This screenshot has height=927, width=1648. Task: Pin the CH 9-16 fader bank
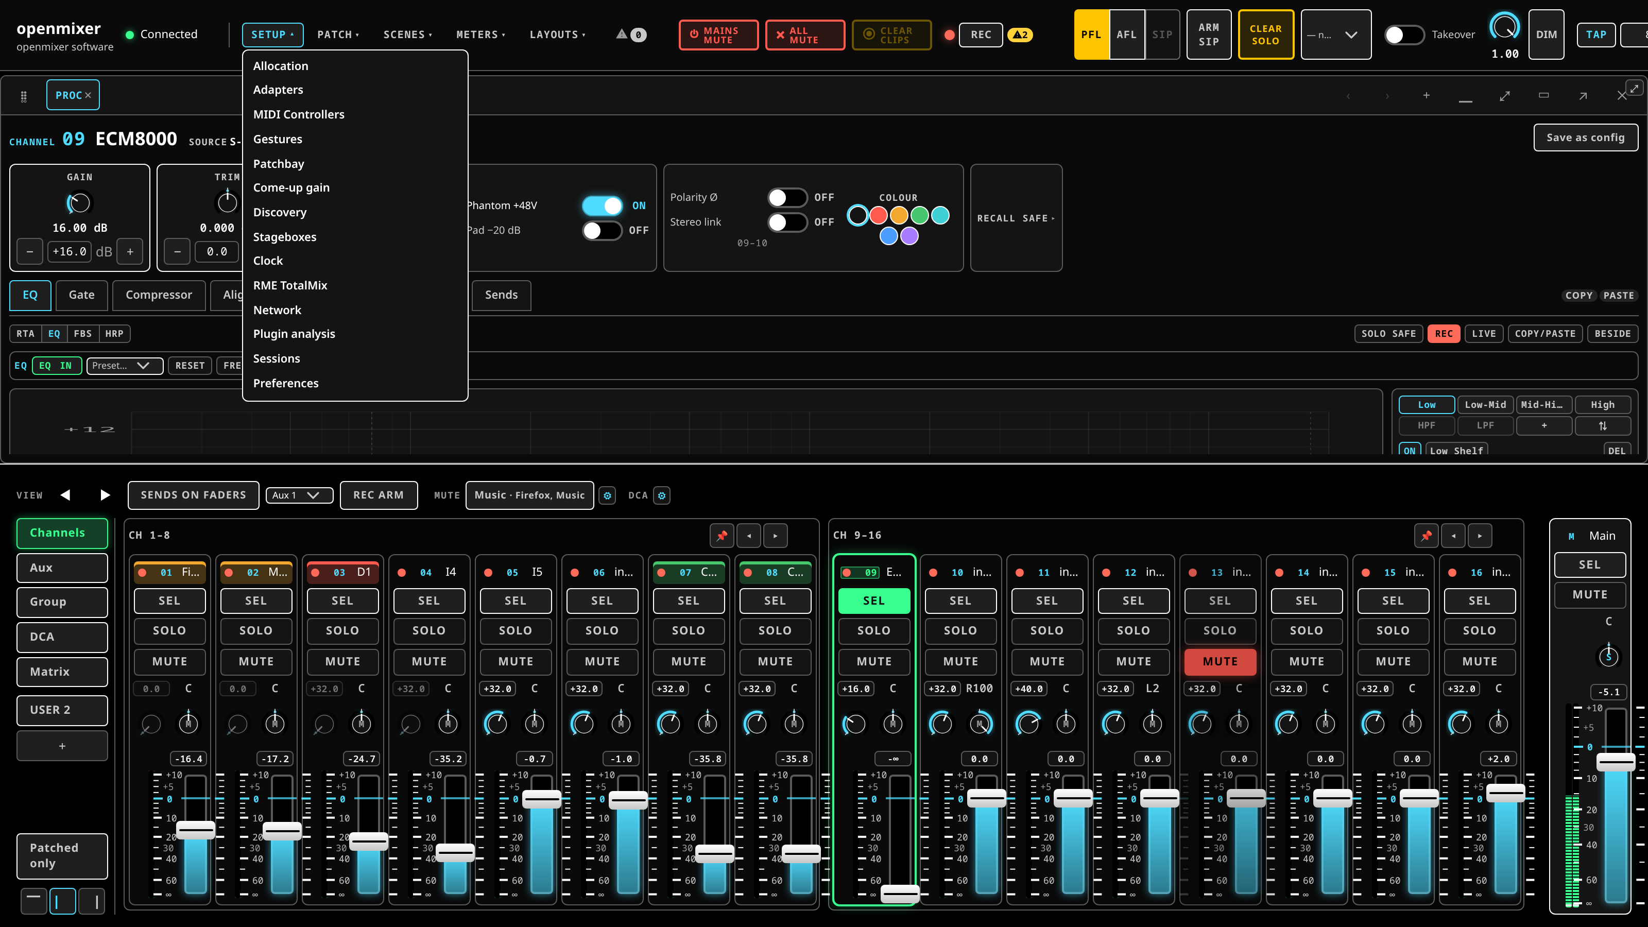pos(1426,536)
